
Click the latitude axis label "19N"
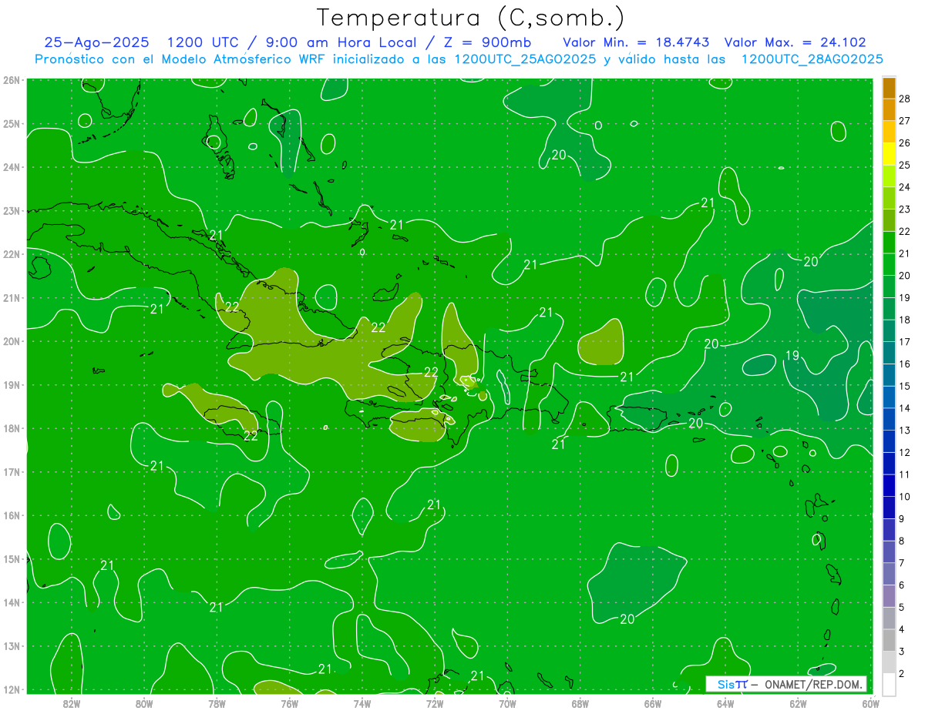12,384
